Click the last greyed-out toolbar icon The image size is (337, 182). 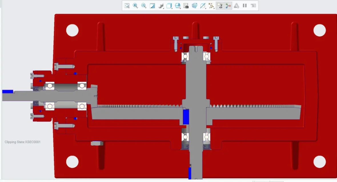(x=253, y=6)
